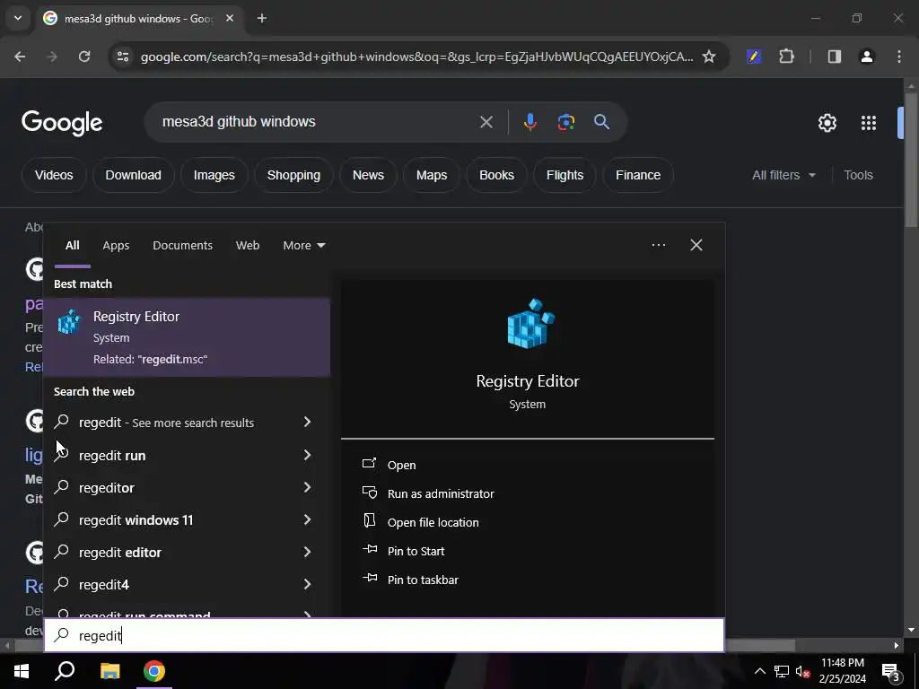Open the Windows Start menu
Viewport: 919px width, 689px height.
click(x=22, y=671)
